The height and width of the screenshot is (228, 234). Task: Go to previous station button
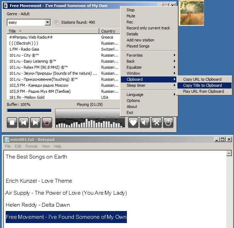click(x=24, y=122)
